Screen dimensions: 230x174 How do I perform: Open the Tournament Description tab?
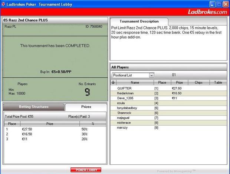pyautogui.click(x=139, y=22)
